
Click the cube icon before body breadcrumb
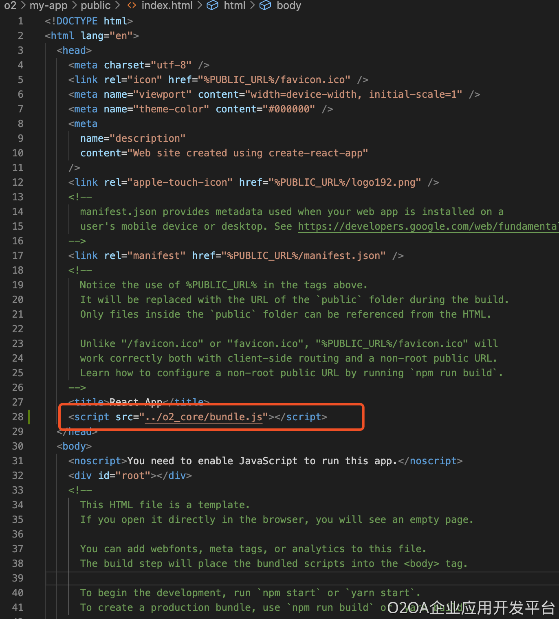pos(265,5)
